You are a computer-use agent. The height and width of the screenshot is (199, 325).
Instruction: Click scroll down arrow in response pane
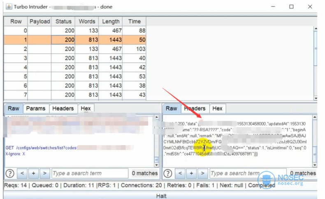coord(315,165)
